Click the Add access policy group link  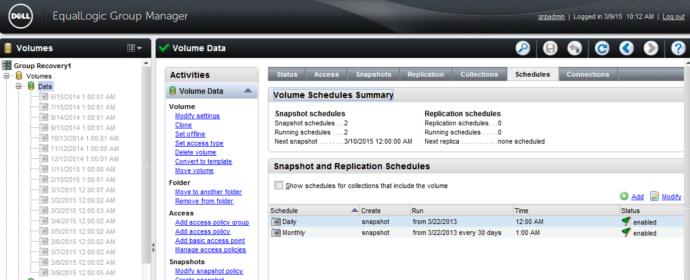pyautogui.click(x=212, y=223)
